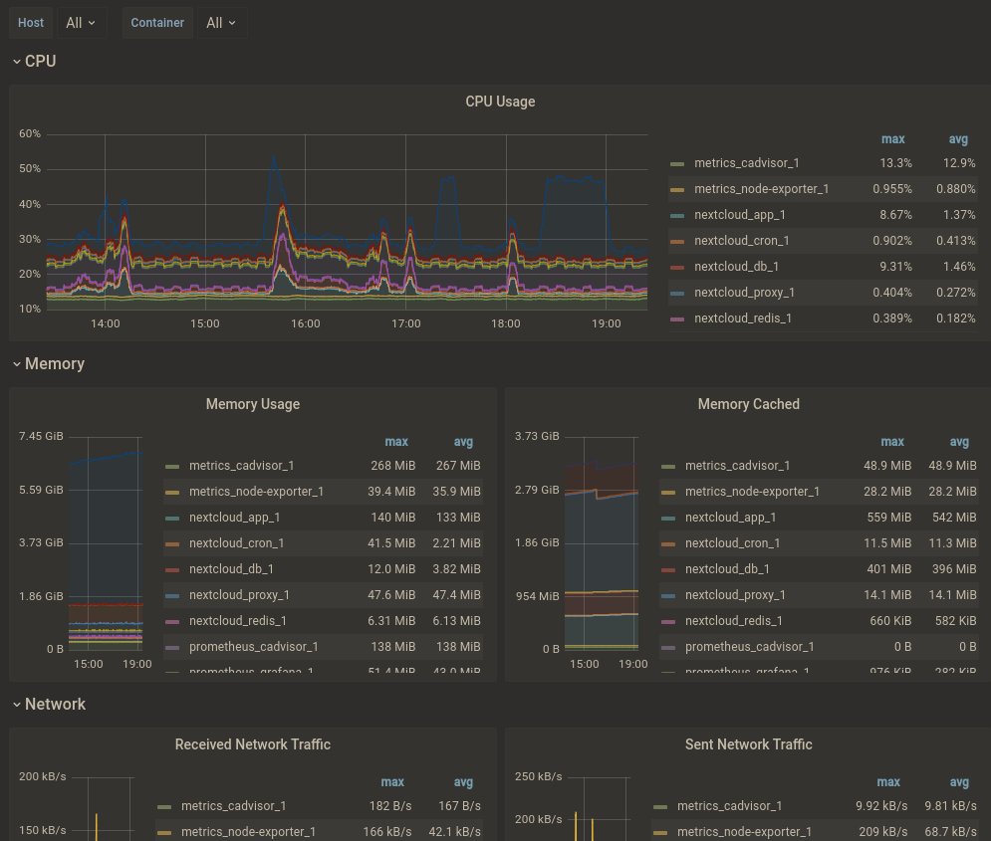Open the Memory Cached panel title menu
The height and width of the screenshot is (841, 991).
(748, 404)
